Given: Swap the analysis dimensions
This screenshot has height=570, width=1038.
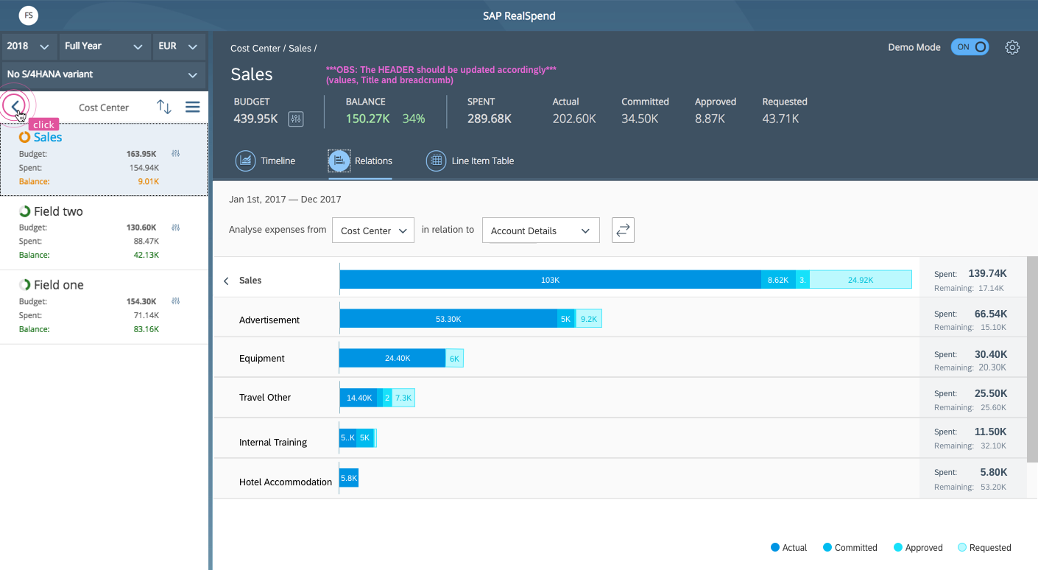Looking at the screenshot, I should tap(623, 231).
